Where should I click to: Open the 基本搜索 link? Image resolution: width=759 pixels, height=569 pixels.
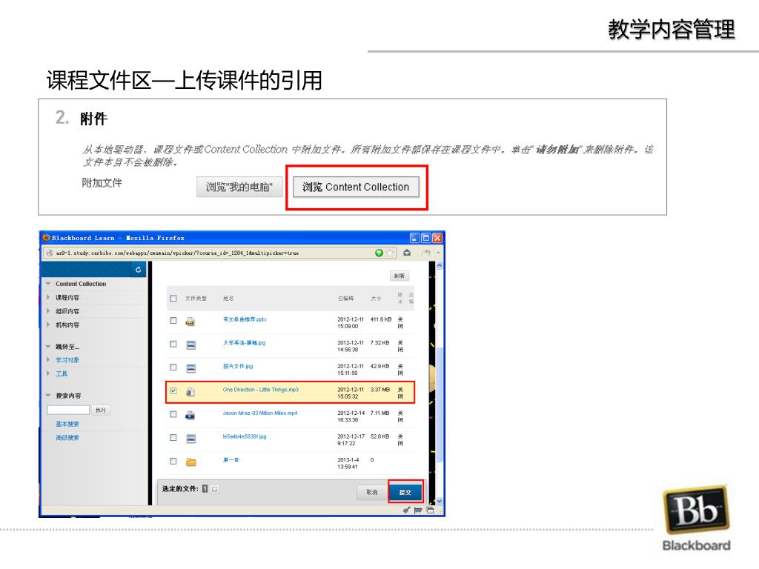coord(67,424)
